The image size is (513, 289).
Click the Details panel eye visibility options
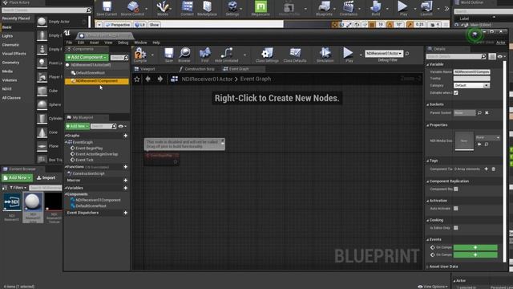coord(501,57)
